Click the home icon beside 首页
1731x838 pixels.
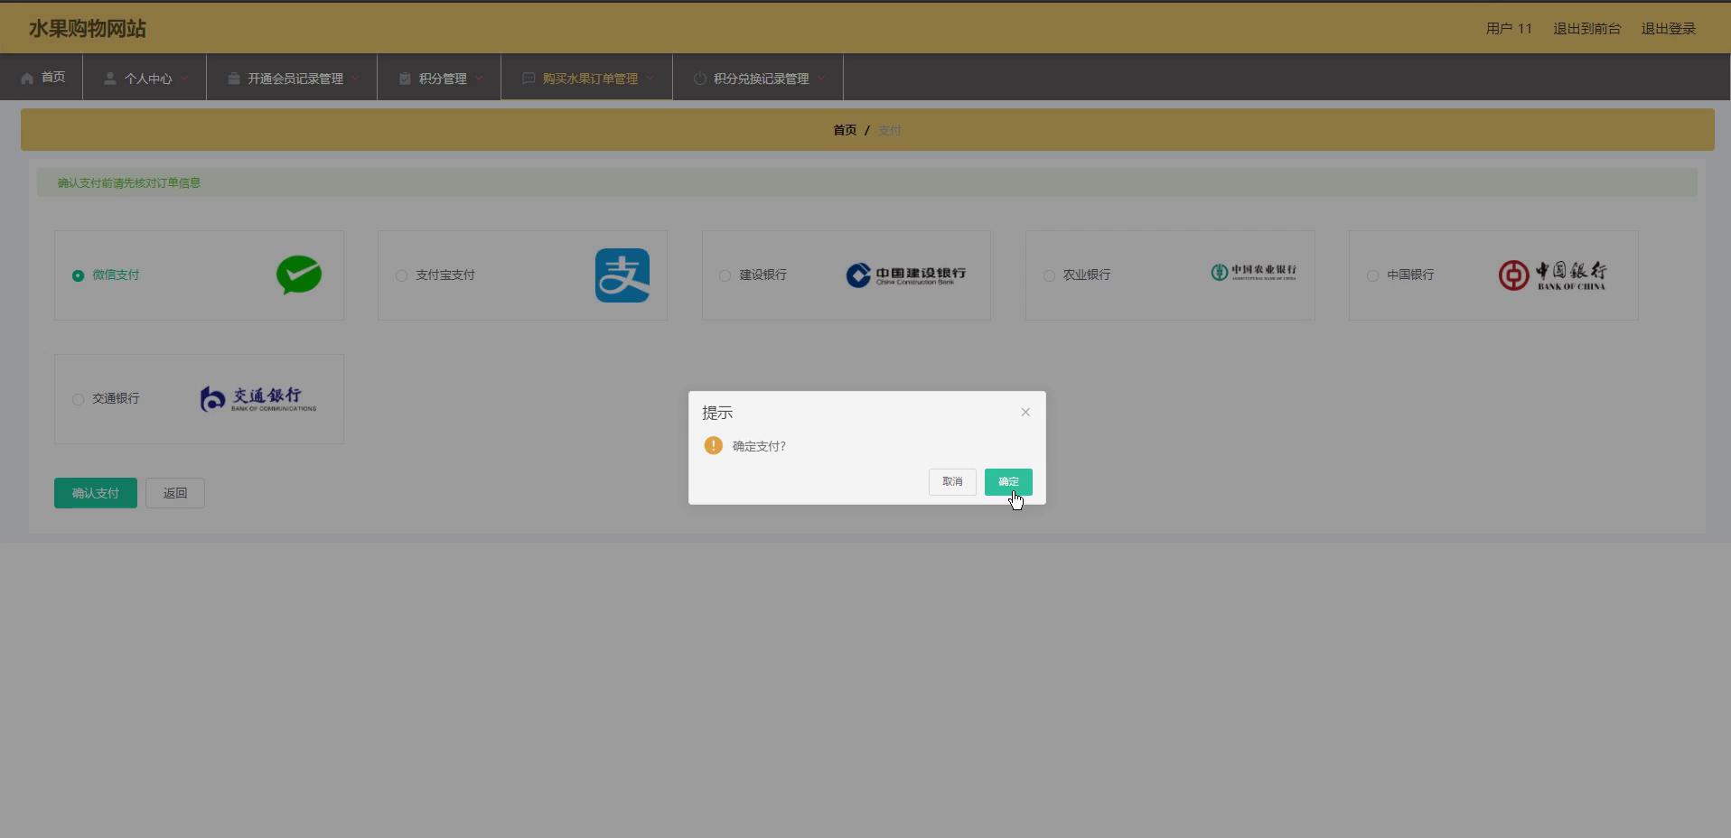[27, 79]
